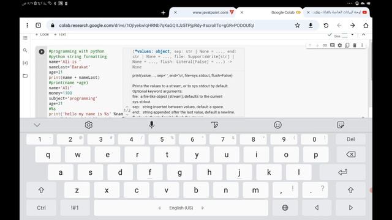Viewport: 392px width, 220px height.
Task: Open the keyboard sticker panel
Action: (341, 125)
